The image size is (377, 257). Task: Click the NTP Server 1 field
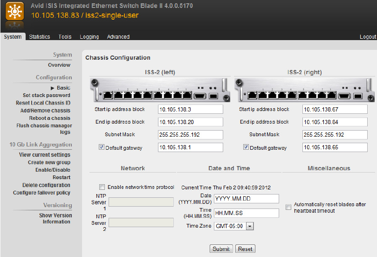click(141, 202)
